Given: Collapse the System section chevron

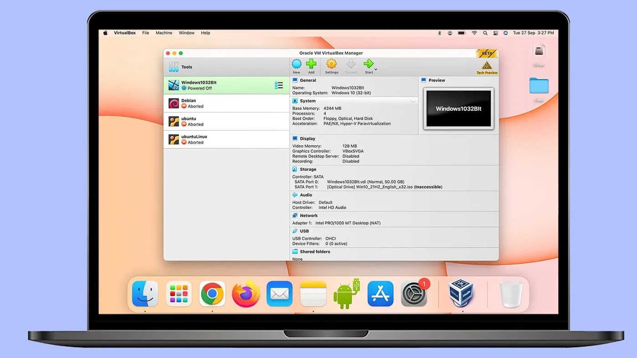Looking at the screenshot, I should (413, 101).
